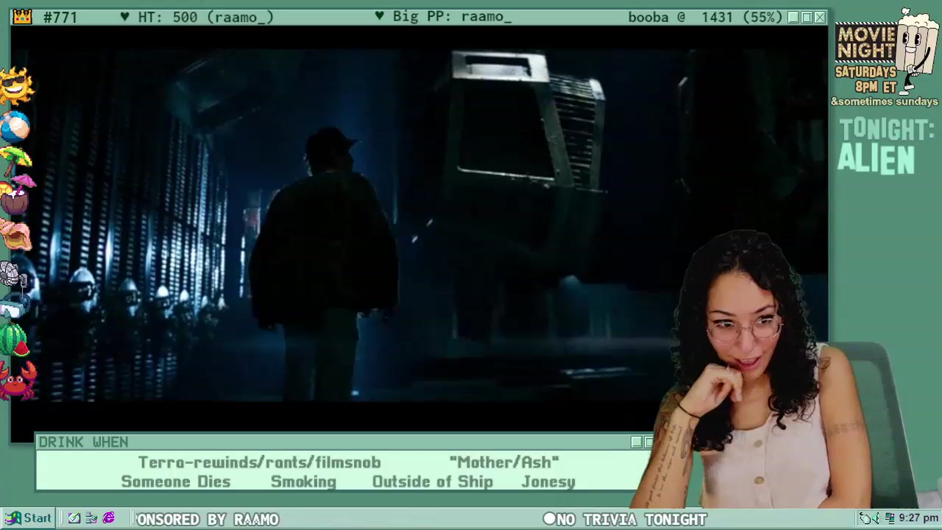Screen dimensions: 942x530
Task: Click the crown icon in the title bar
Action: pyautogui.click(x=23, y=17)
